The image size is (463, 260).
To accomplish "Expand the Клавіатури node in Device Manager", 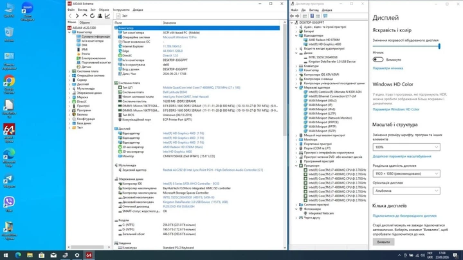I will (x=296, y=66).
